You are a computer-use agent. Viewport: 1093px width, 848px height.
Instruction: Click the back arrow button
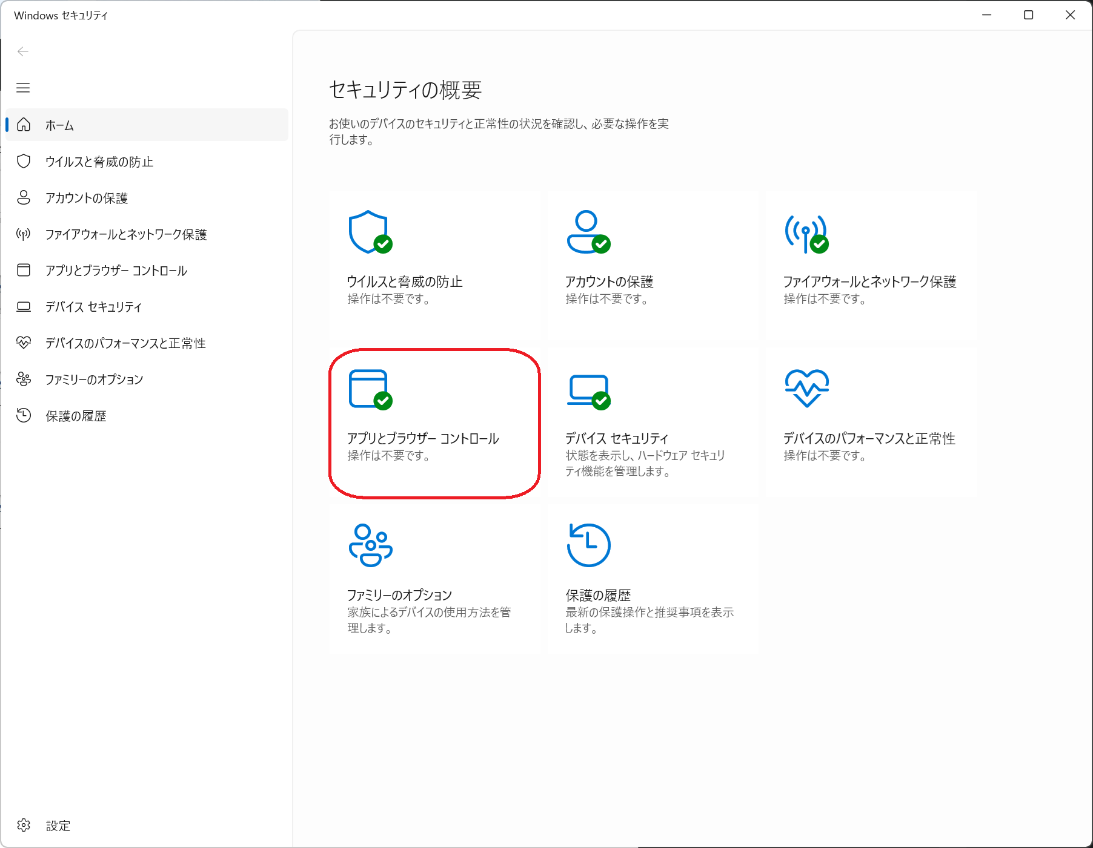[x=23, y=51]
